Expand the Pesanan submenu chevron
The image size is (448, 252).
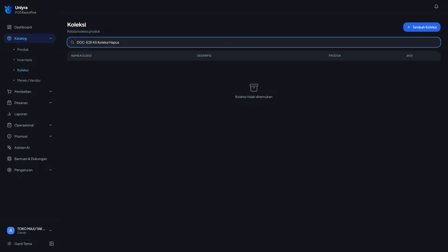pyautogui.click(x=50, y=103)
